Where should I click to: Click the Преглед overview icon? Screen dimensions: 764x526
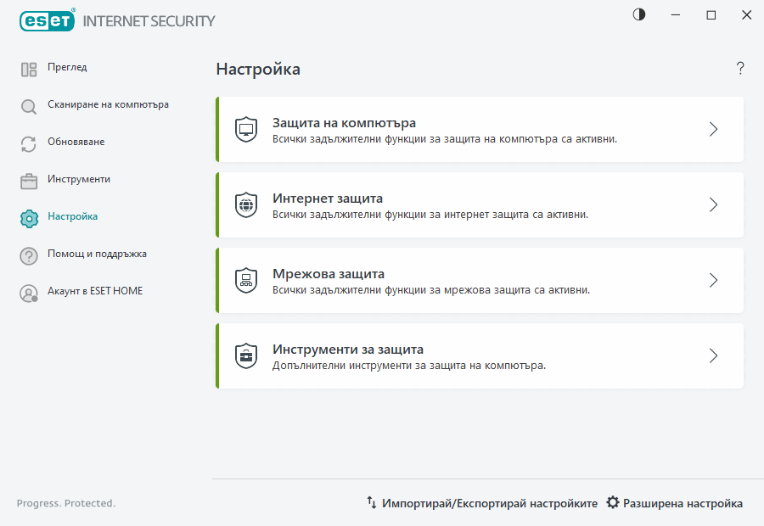pos(28,67)
